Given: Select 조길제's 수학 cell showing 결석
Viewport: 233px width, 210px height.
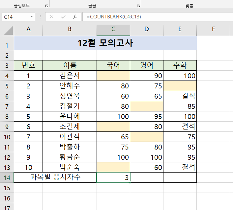Looking at the screenshot, I should pos(180,127).
